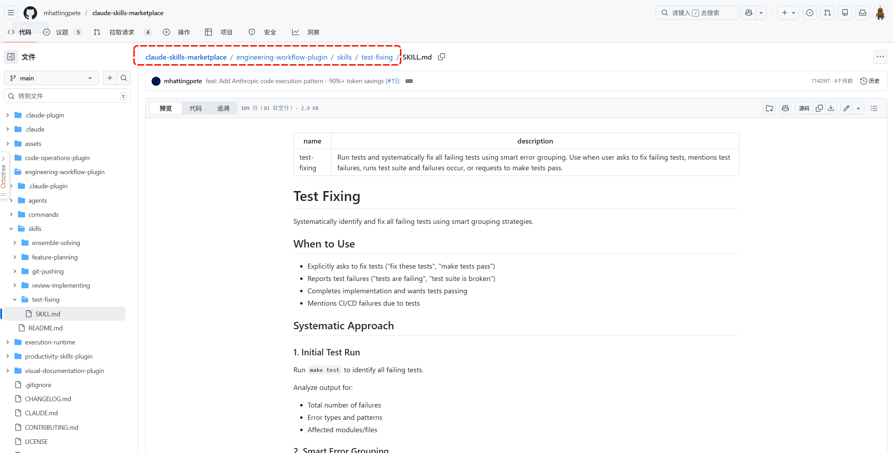Open the 拉取请求 pull requests tab
The width and height of the screenshot is (893, 453).
click(x=122, y=32)
